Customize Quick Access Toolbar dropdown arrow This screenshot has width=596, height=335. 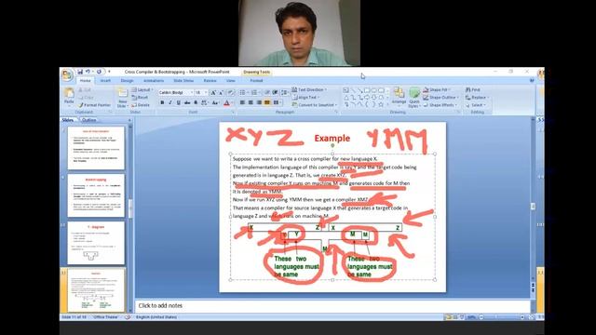pyautogui.click(x=109, y=72)
